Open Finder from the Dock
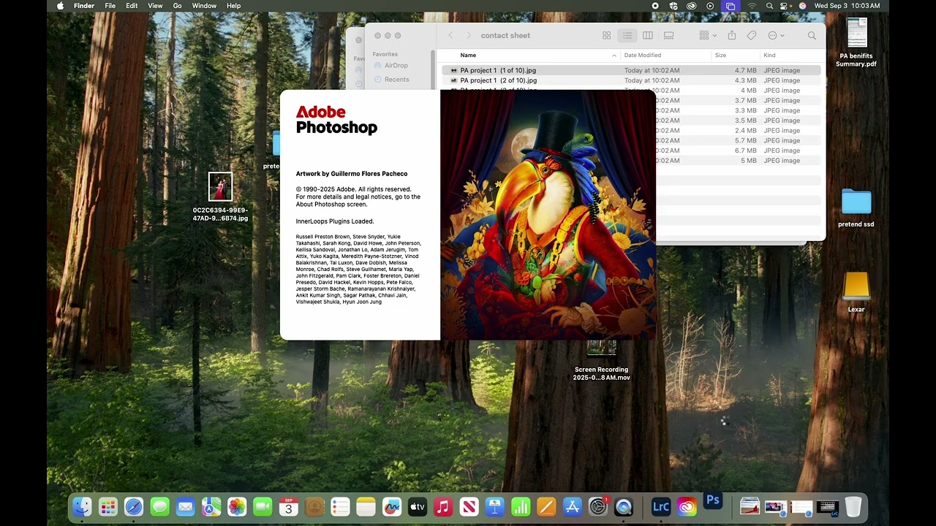The image size is (936, 526). coord(82,507)
